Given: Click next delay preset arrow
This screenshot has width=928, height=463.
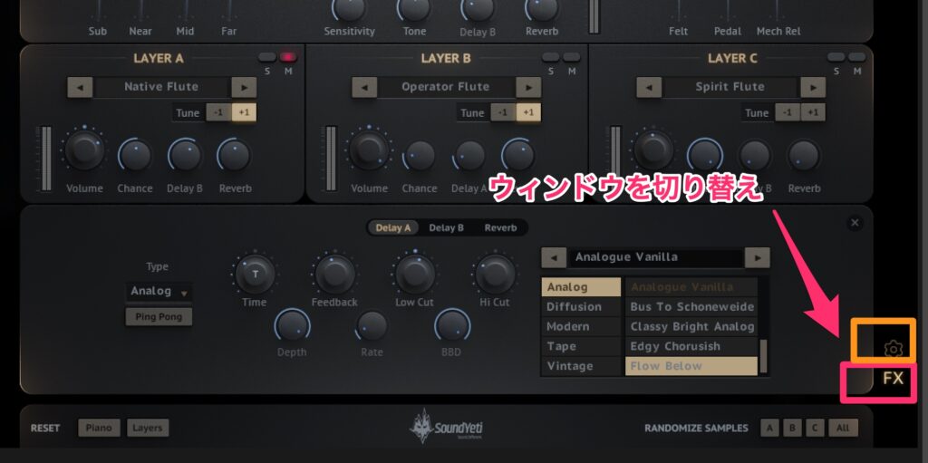Looking at the screenshot, I should click(x=757, y=257).
